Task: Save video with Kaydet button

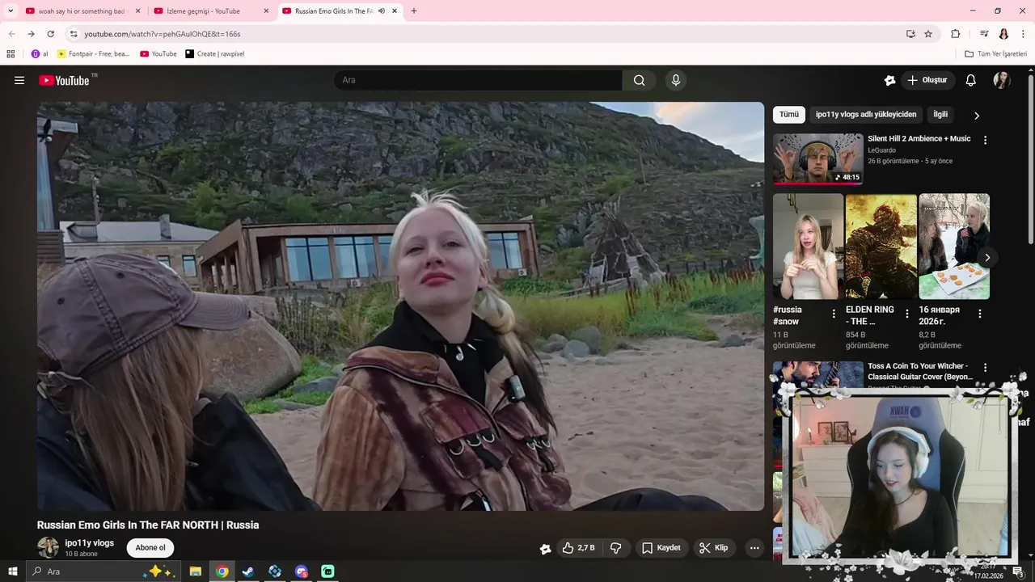Action: point(661,548)
